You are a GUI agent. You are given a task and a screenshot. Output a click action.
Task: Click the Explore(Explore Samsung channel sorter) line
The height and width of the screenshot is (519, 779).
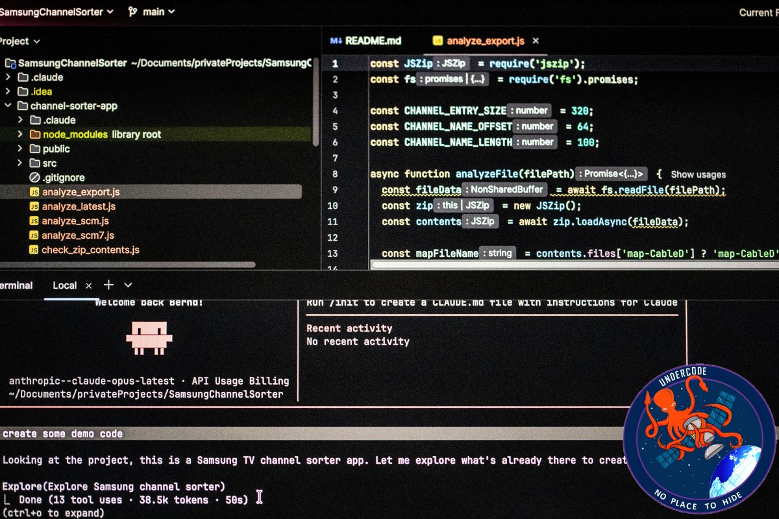coord(114,486)
